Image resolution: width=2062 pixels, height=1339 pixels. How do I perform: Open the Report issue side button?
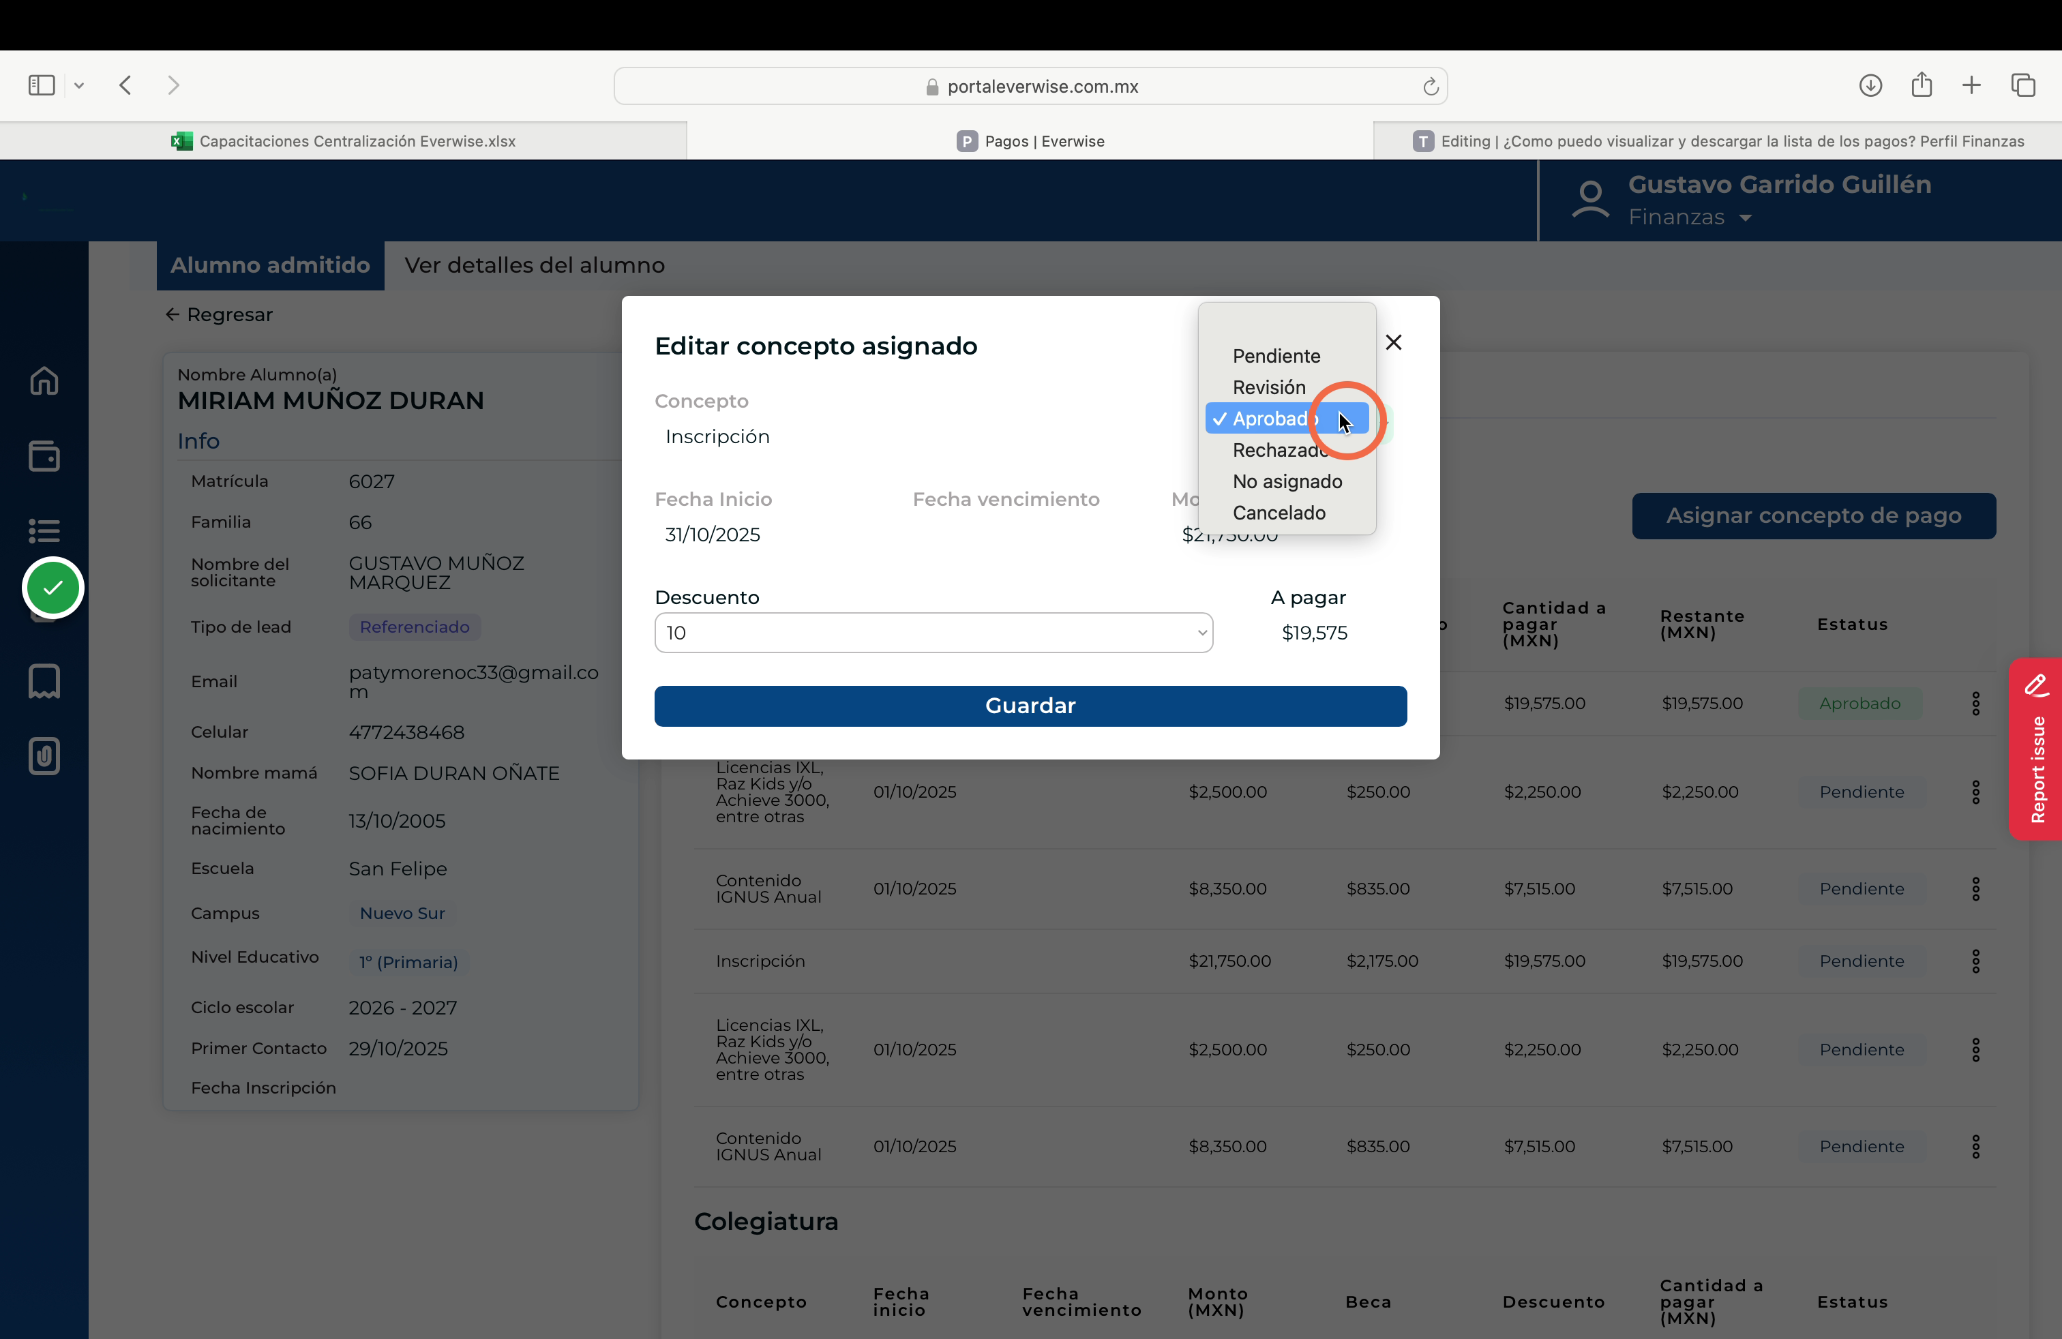2036,749
